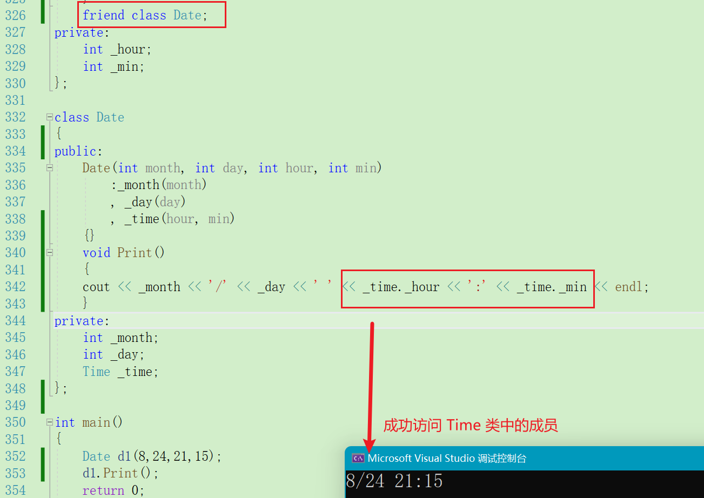Click 'Date(int month, int day, int hour, int min)' signature
This screenshot has height=498, width=704.
click(x=232, y=168)
